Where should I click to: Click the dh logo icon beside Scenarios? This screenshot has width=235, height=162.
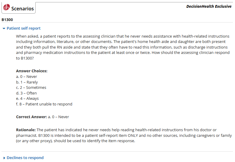pos(7,8)
